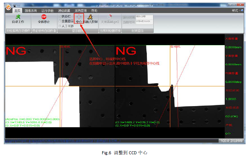The height and width of the screenshot is (157, 251).
Task: Go to the 通信设置 tab
Action: (x=64, y=11)
